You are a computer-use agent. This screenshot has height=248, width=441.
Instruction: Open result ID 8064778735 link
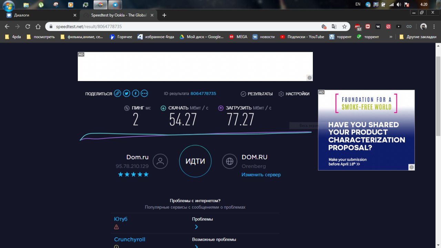(203, 93)
